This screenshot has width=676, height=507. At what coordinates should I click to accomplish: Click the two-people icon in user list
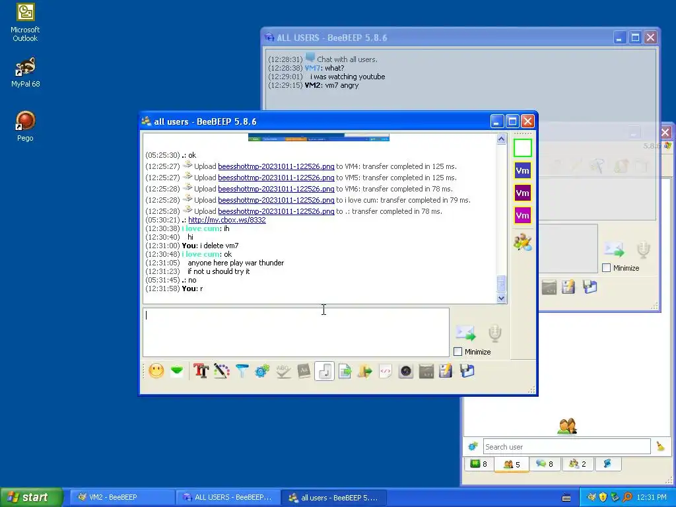[567, 426]
